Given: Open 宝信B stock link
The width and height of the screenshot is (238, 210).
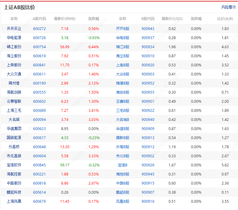Looking at the screenshot, I should tap(123, 165).
